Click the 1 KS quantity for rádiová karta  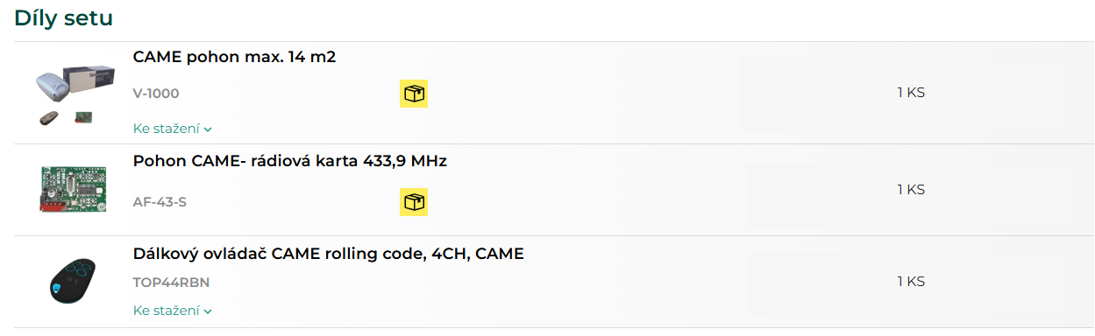pyautogui.click(x=911, y=190)
